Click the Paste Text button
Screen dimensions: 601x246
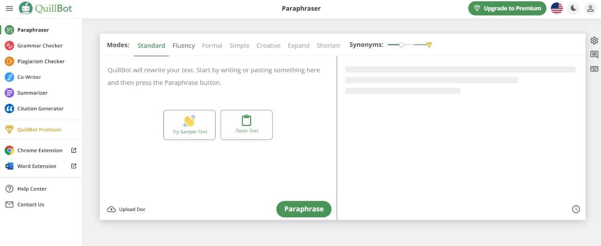click(247, 125)
